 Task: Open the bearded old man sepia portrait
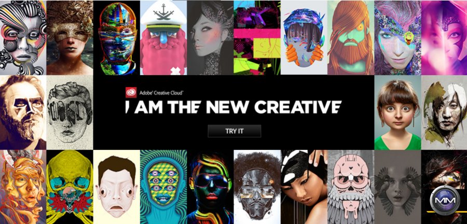point(23,113)
